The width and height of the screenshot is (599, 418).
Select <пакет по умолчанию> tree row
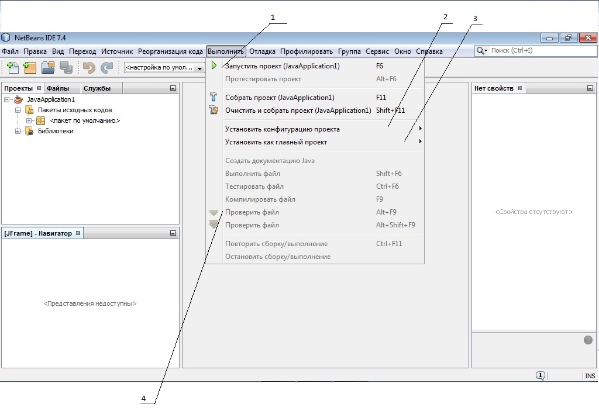pyautogui.click(x=85, y=120)
